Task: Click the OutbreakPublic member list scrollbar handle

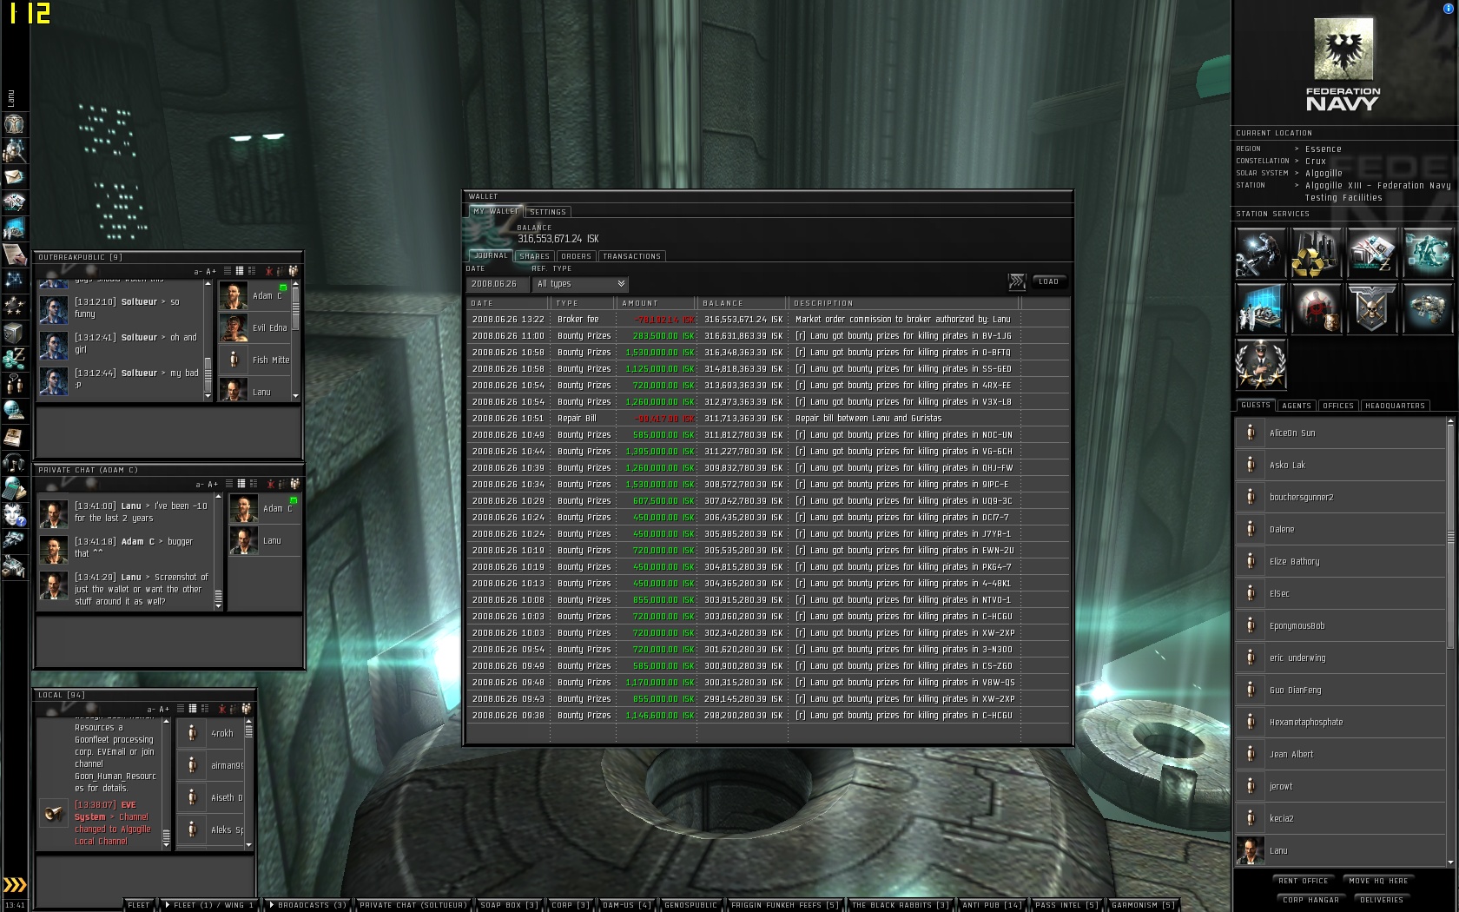Action: (x=295, y=308)
